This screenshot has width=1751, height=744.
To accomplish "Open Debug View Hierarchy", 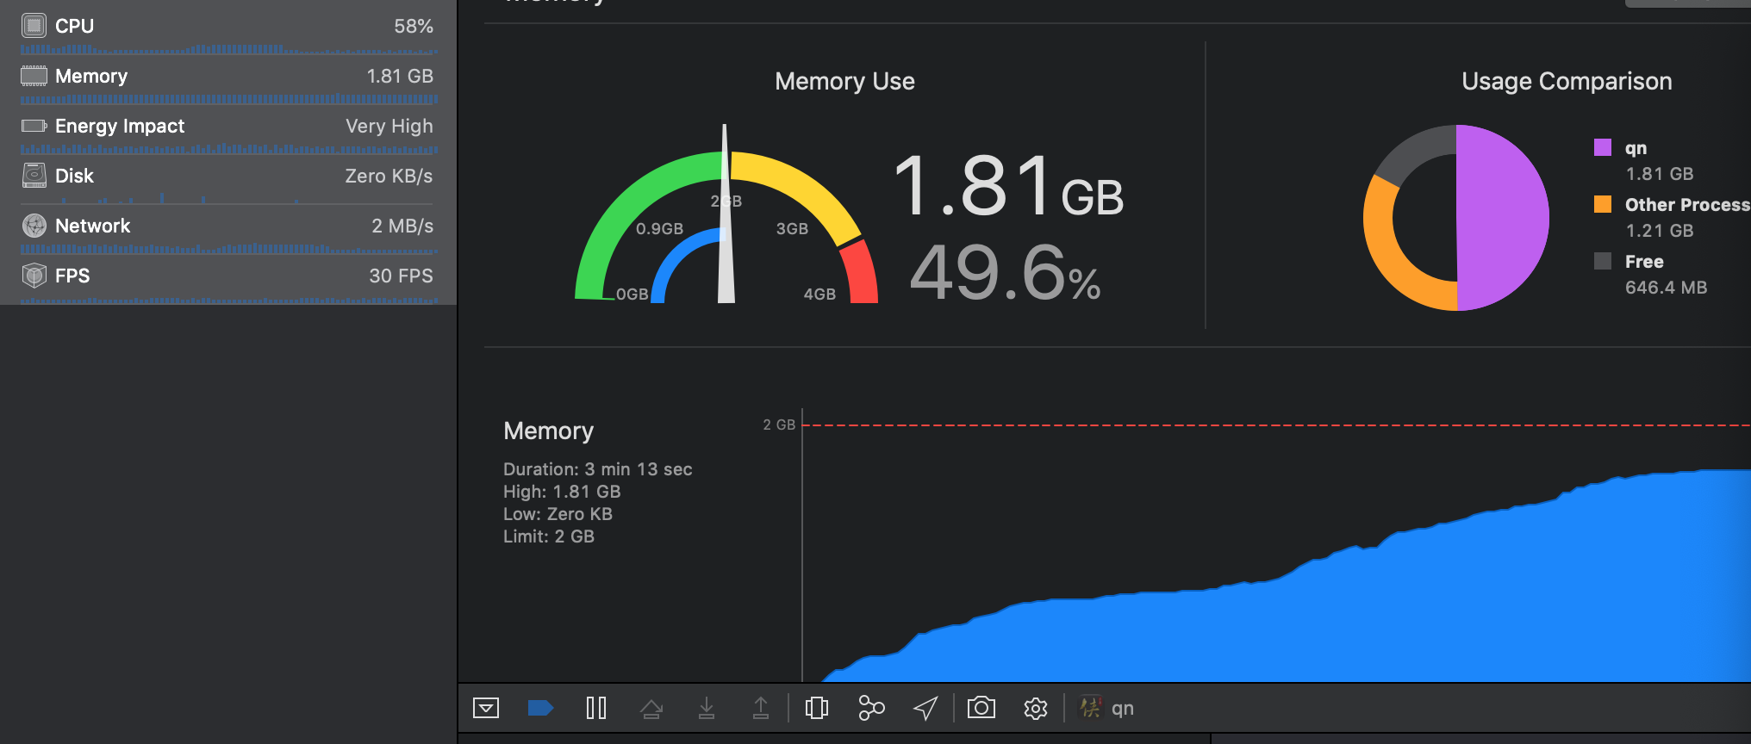I will click(x=817, y=708).
